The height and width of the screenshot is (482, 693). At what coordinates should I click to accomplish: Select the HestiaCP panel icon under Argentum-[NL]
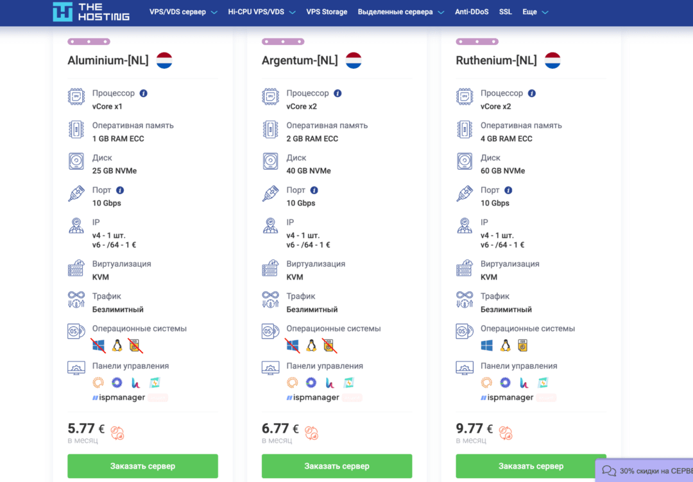[329, 383]
